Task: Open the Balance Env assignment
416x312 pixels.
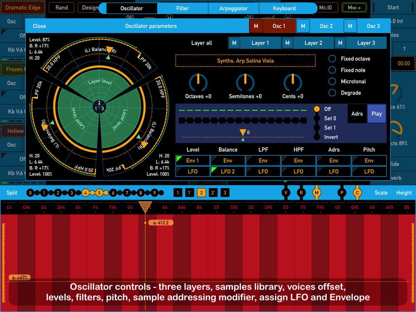Action: [228, 161]
